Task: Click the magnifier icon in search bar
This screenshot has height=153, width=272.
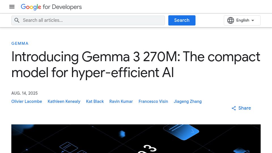Action: pyautogui.click(x=17, y=20)
